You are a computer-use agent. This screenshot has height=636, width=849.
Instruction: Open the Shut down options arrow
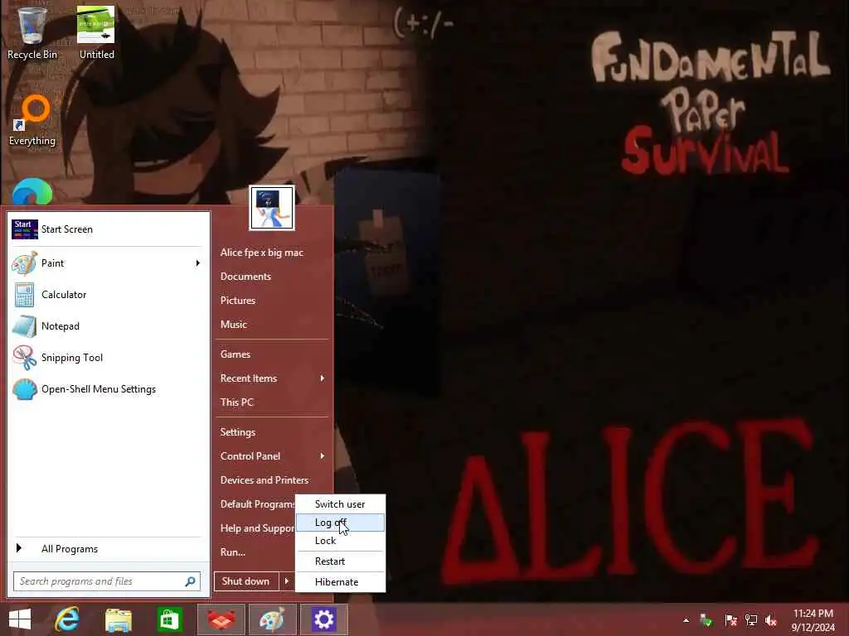pyautogui.click(x=286, y=581)
